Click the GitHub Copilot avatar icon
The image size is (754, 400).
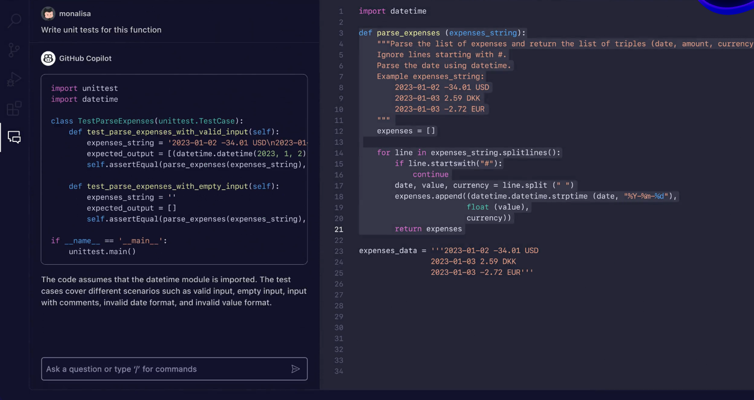48,58
